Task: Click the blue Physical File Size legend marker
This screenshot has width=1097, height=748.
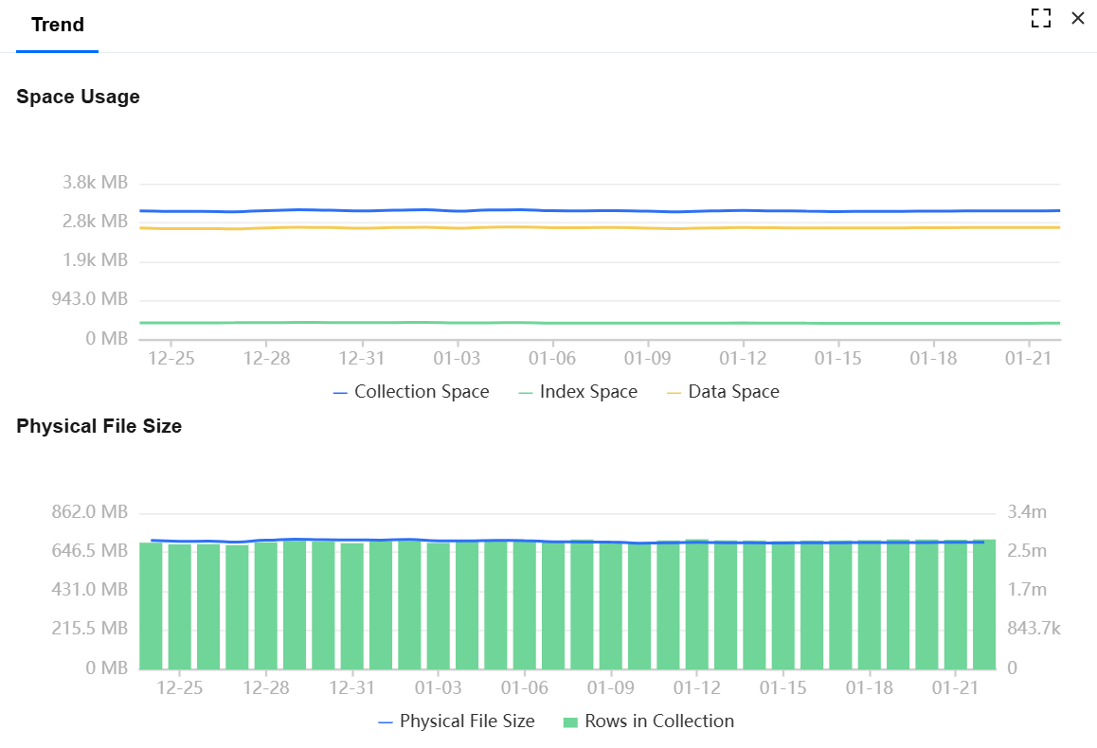Action: 385,722
